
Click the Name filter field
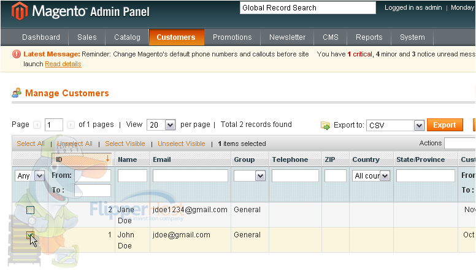(132, 176)
